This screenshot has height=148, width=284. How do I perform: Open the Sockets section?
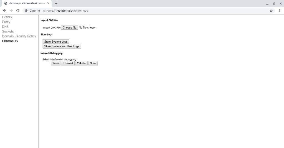tap(8, 31)
